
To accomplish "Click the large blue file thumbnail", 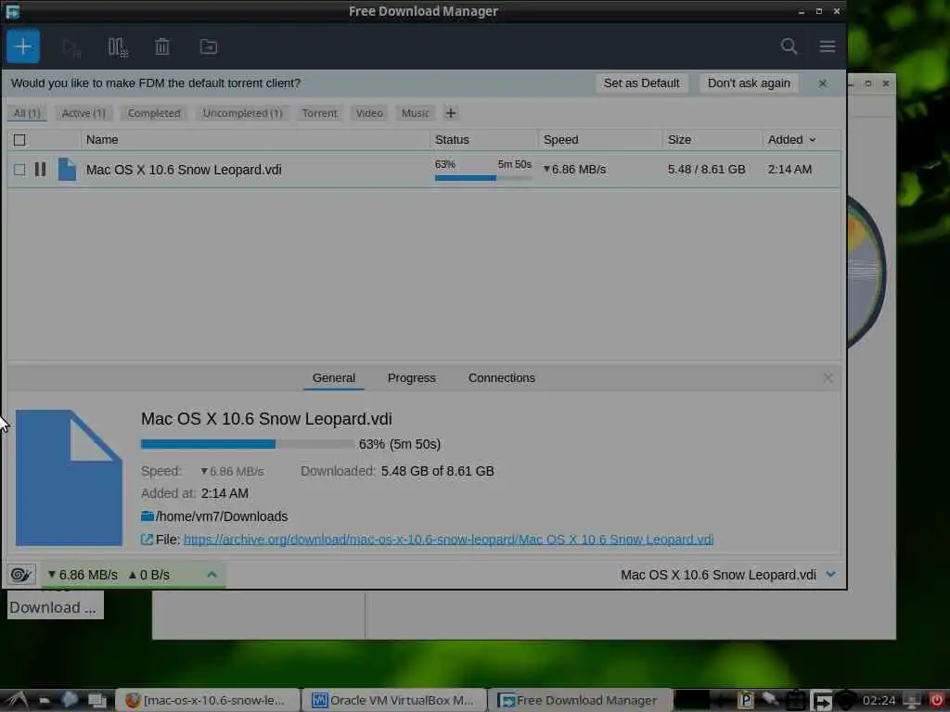I will [69, 477].
